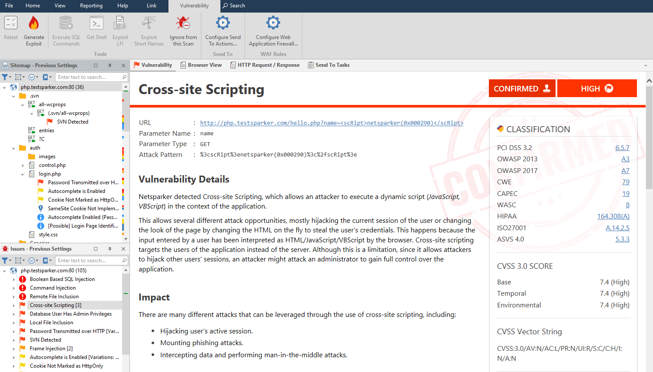Screen dimensions: 653x372
Task: Click the Exploit Short Names icon
Action: pyautogui.click(x=149, y=23)
